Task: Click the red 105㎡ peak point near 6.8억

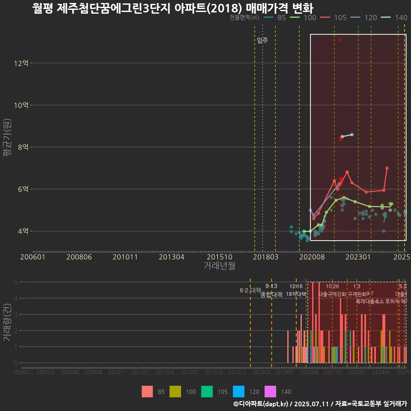Action: (347, 172)
